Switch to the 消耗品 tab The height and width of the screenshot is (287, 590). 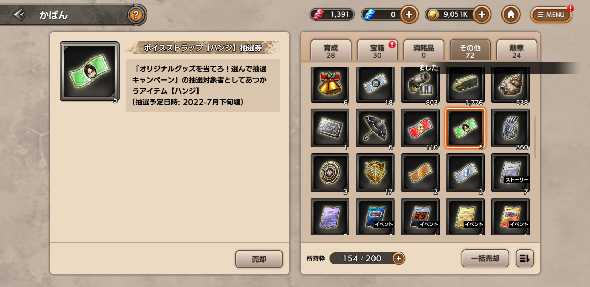(423, 51)
